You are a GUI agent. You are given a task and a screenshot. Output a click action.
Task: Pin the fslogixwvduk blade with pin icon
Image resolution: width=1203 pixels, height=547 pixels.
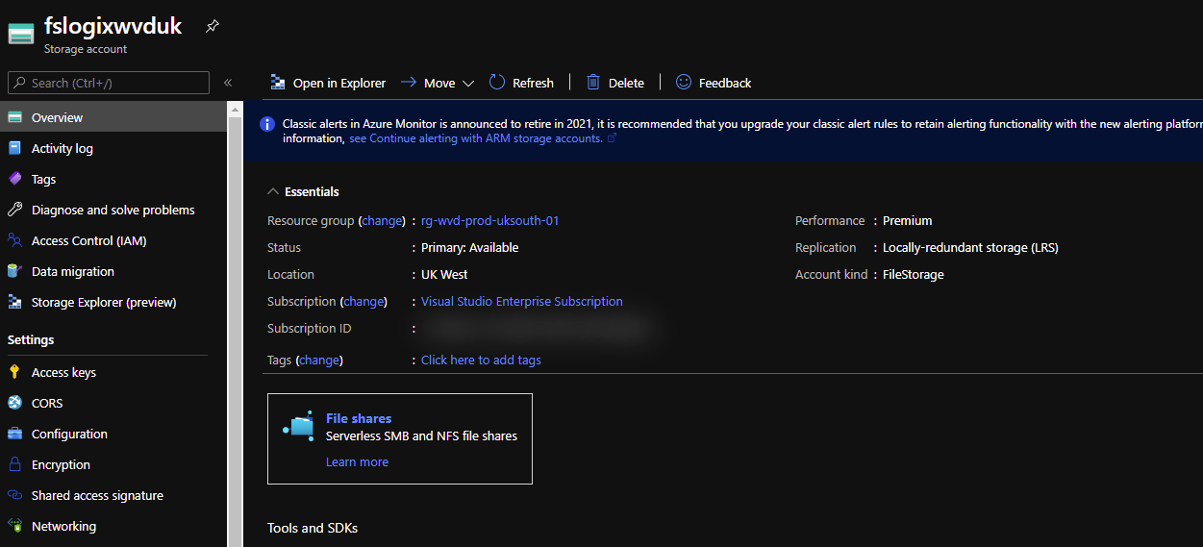212,27
